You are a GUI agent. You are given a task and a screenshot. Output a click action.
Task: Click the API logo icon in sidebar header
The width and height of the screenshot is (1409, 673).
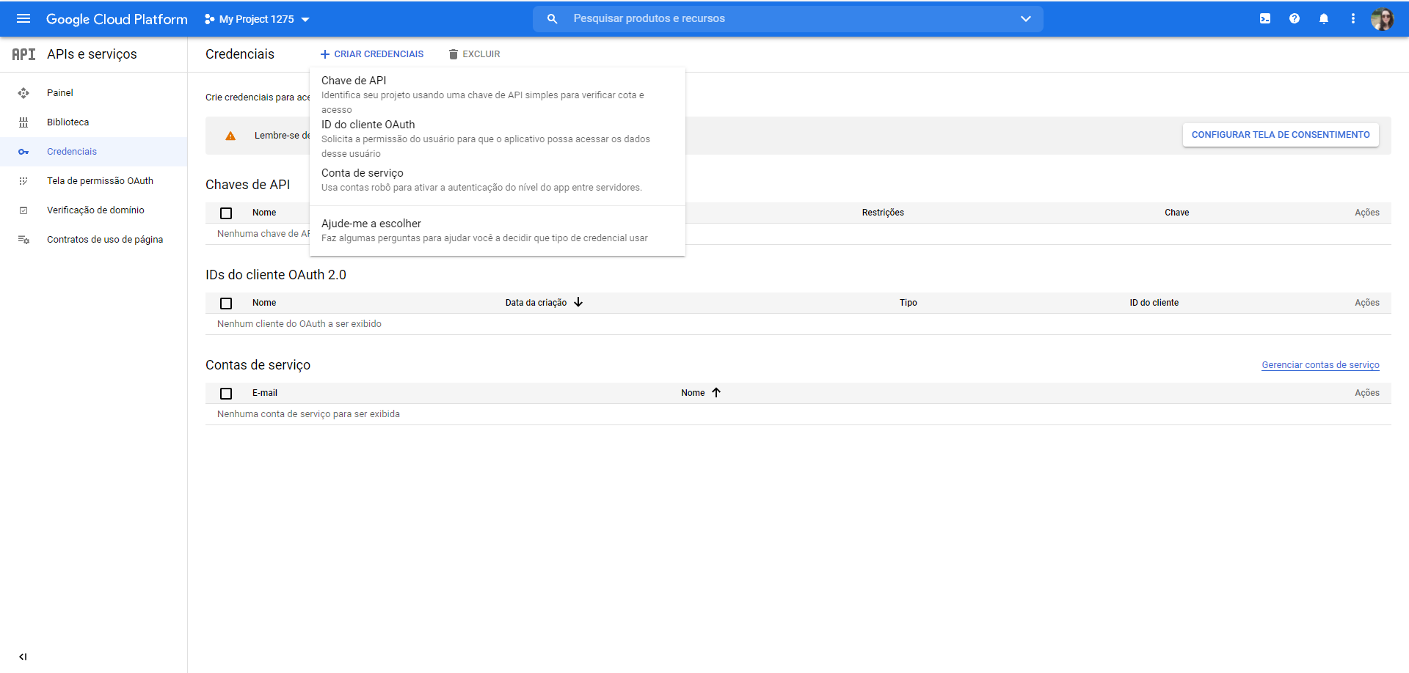coord(23,54)
